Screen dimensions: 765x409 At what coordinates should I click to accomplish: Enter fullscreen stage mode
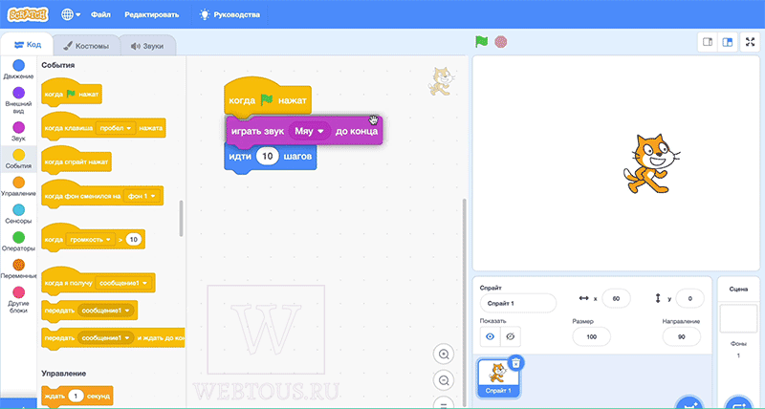coord(751,42)
